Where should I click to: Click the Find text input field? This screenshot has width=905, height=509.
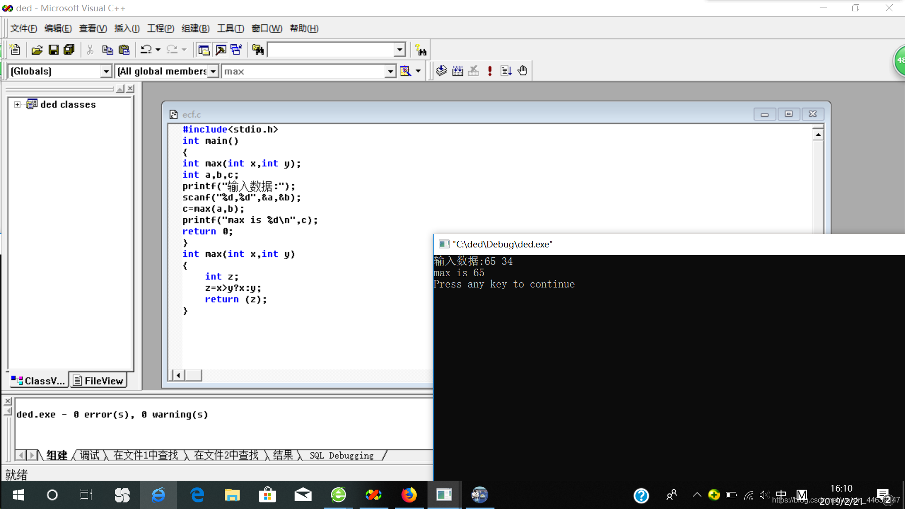331,49
